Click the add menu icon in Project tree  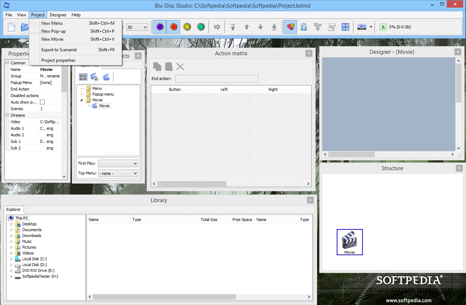pos(83,77)
